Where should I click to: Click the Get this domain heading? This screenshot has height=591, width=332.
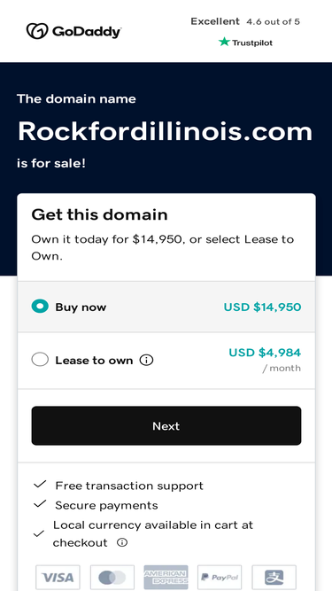point(99,214)
